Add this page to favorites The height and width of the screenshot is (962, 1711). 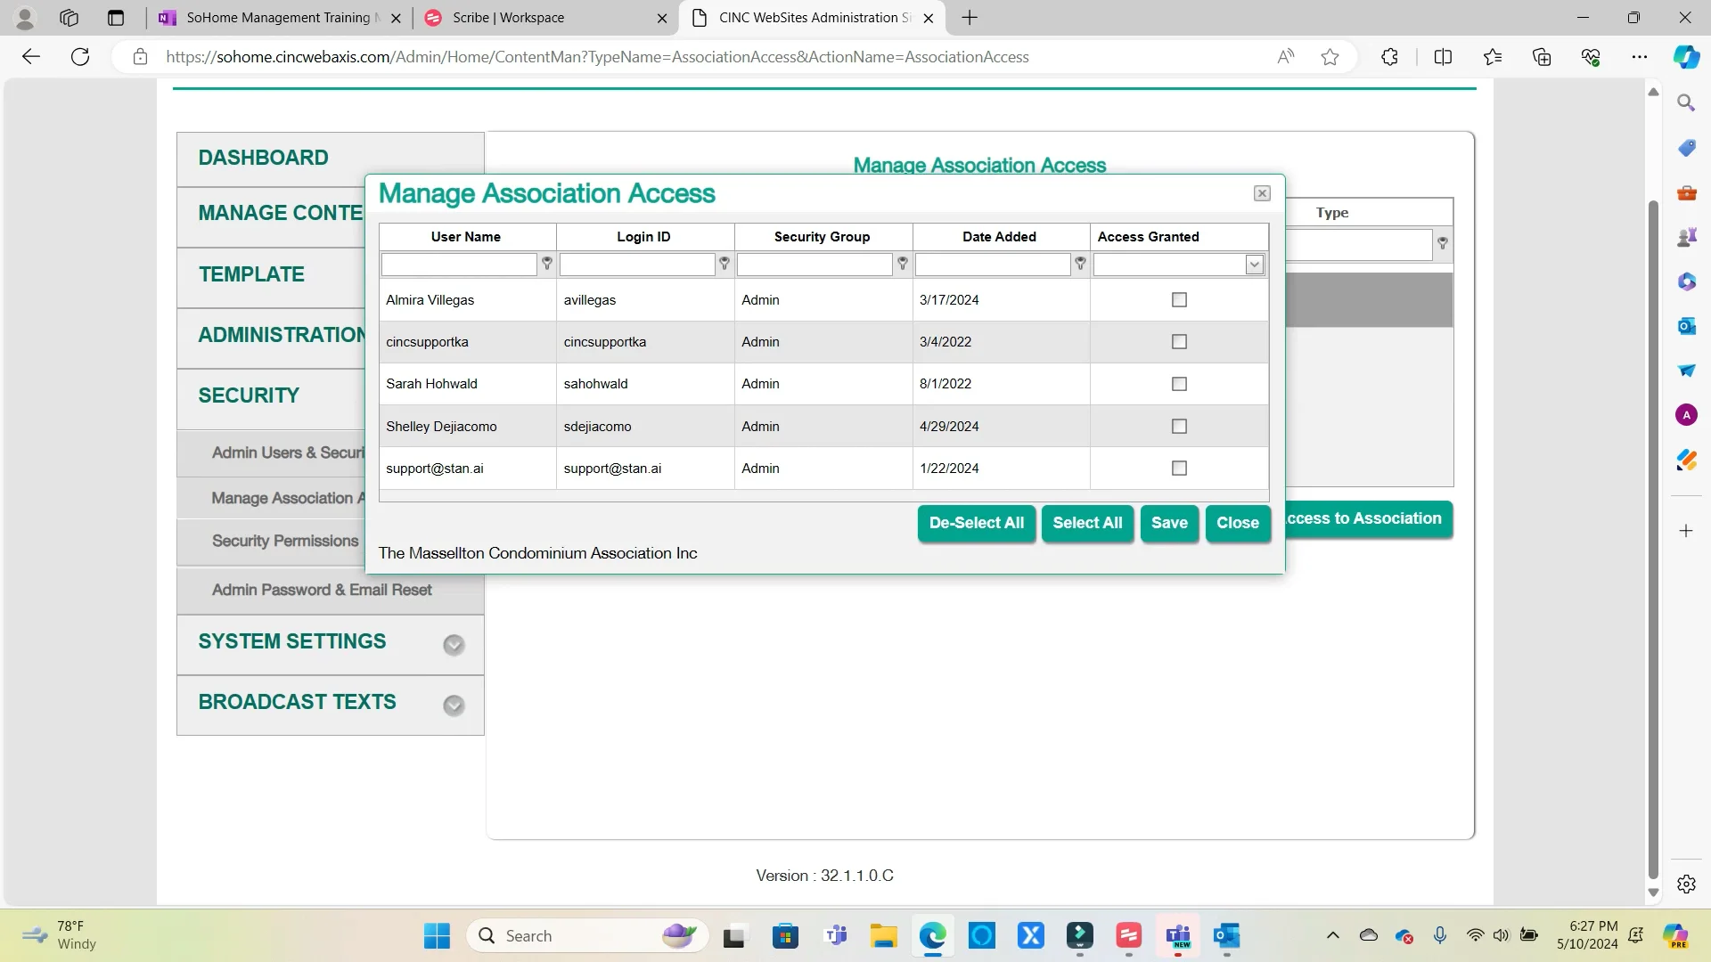point(1329,56)
